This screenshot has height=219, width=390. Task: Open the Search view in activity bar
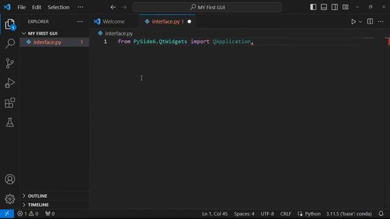point(10,43)
